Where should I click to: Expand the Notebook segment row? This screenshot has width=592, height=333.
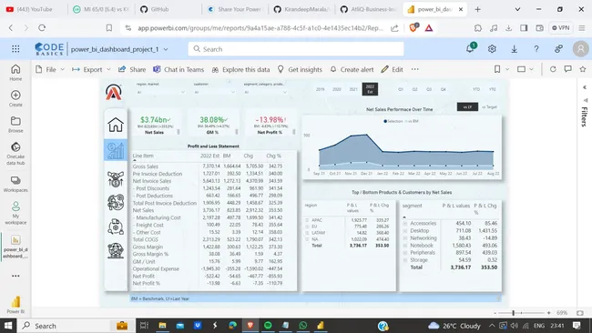[404, 245]
